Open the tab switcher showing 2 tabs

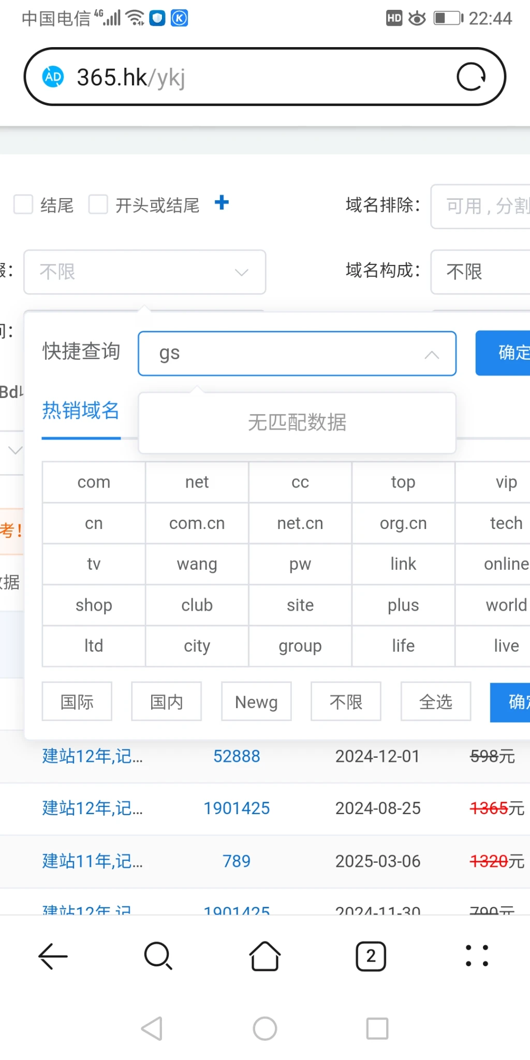pyautogui.click(x=371, y=955)
